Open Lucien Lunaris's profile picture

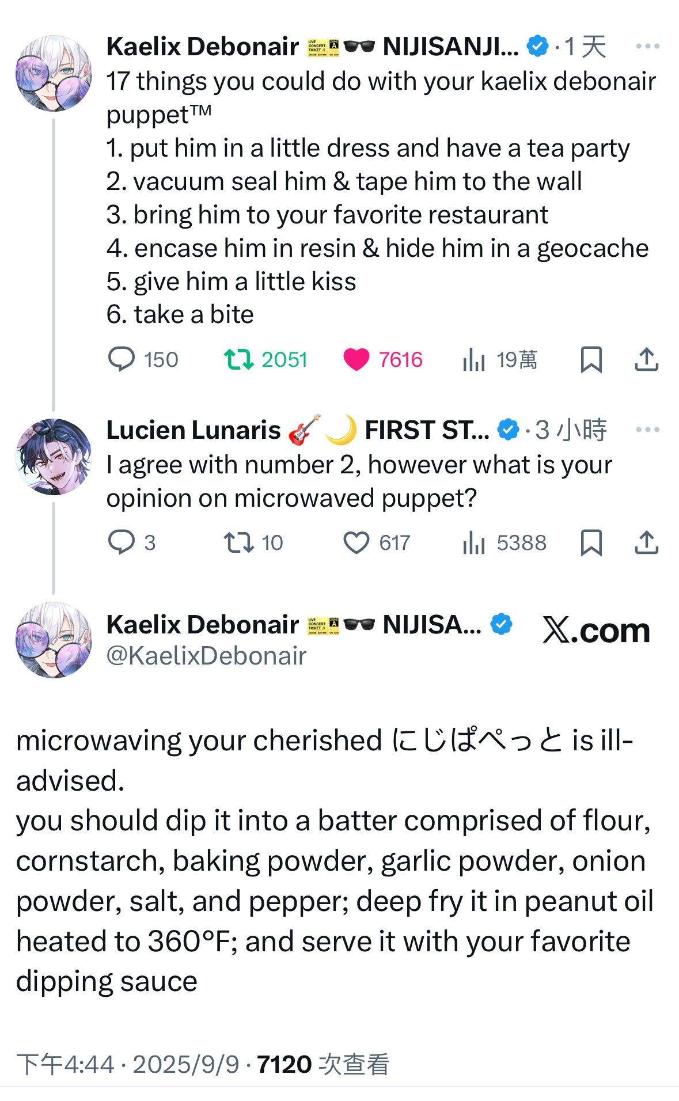54,457
